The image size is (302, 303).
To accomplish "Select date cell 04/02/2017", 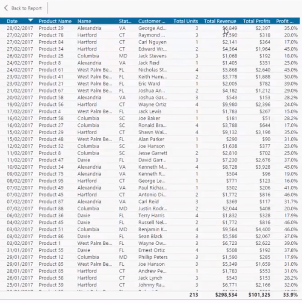I will 20,223.
